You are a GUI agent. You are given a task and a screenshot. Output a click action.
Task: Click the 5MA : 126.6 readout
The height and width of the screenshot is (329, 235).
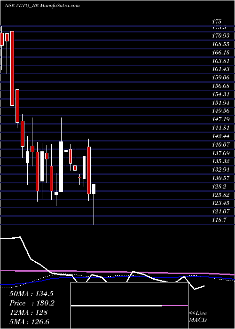pos(29,322)
